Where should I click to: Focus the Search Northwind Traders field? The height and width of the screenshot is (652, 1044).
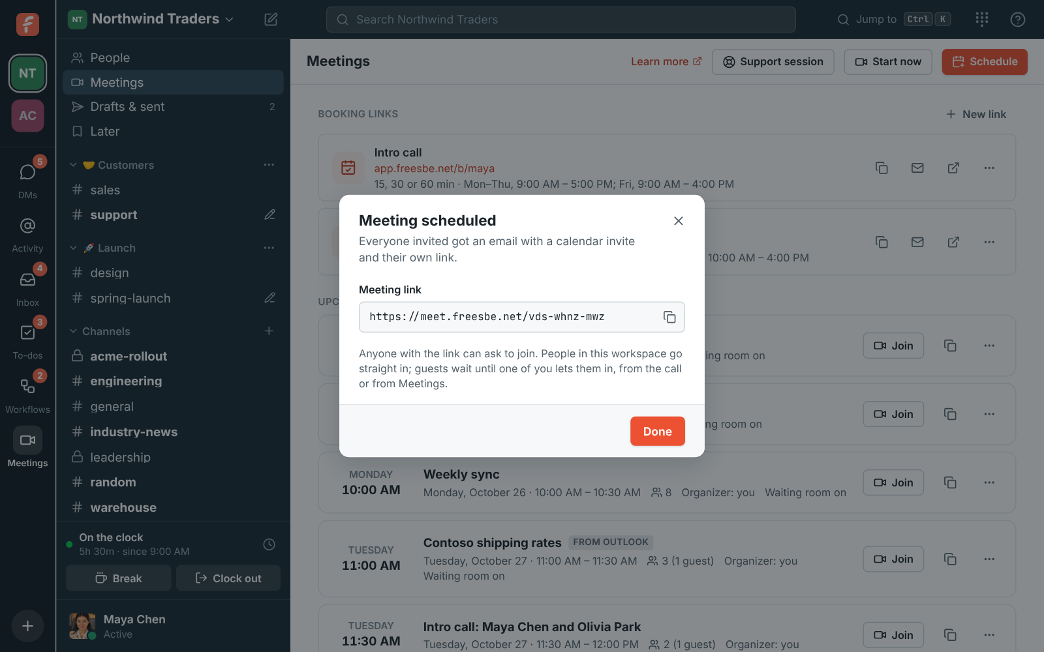[560, 20]
